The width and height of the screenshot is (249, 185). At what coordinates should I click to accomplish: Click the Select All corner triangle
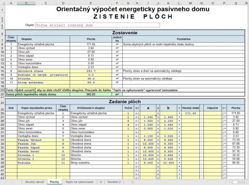[2, 3]
